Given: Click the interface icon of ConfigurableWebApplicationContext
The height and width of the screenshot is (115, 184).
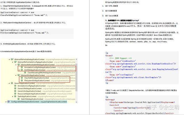Looking at the screenshot, I should [x=9, y=101].
